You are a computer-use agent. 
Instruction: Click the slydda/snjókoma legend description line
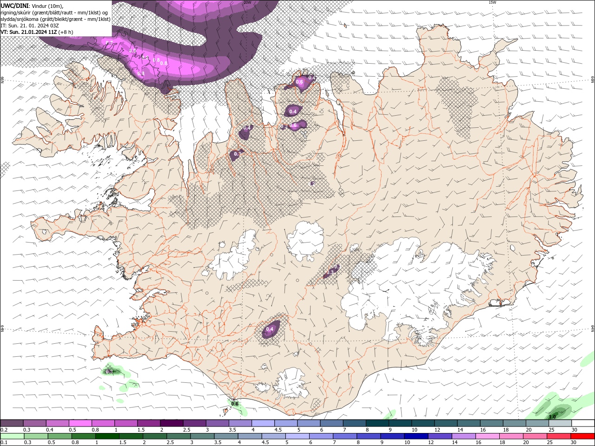click(56, 19)
